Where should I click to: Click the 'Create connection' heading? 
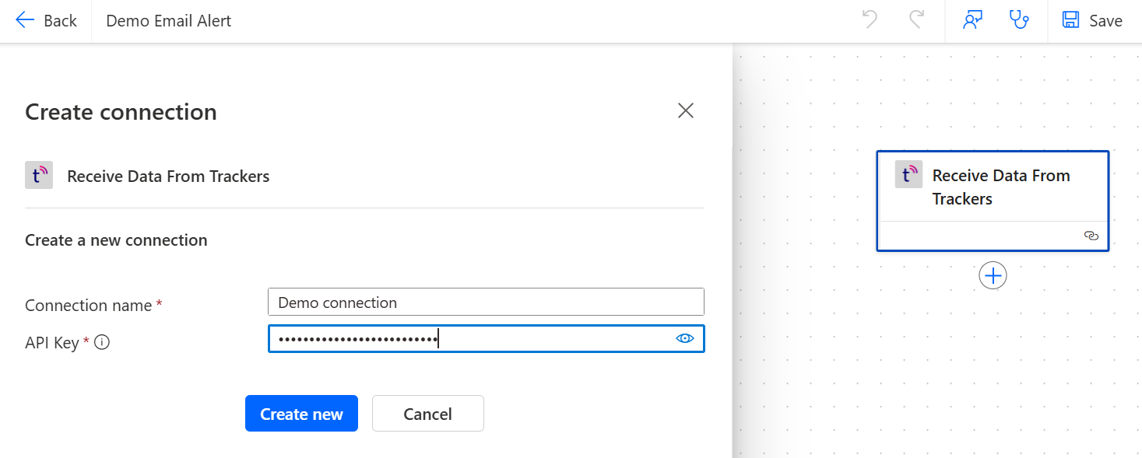(121, 112)
